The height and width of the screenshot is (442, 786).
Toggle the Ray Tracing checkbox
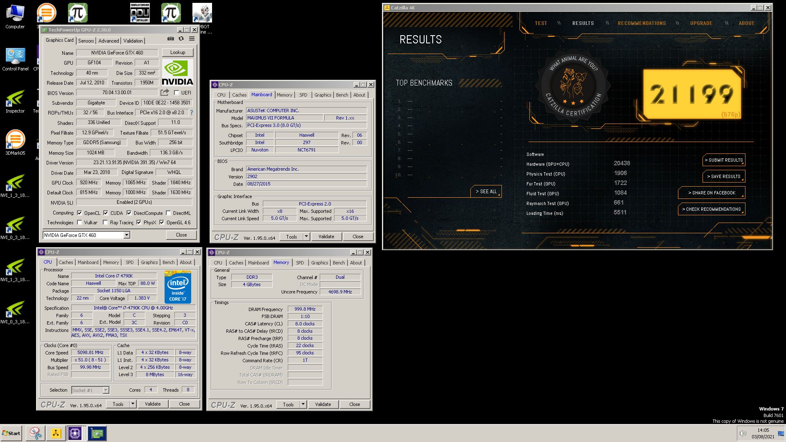pyautogui.click(x=105, y=223)
